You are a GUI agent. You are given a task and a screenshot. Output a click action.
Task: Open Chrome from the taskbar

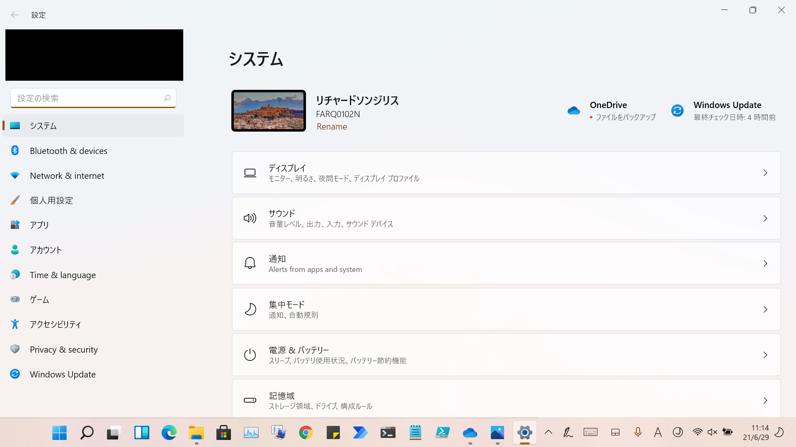(306, 433)
